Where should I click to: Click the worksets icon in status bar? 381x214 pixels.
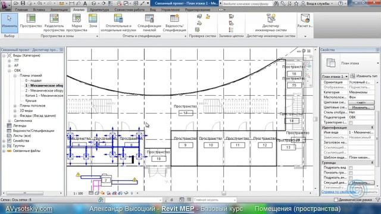[x=101, y=200]
